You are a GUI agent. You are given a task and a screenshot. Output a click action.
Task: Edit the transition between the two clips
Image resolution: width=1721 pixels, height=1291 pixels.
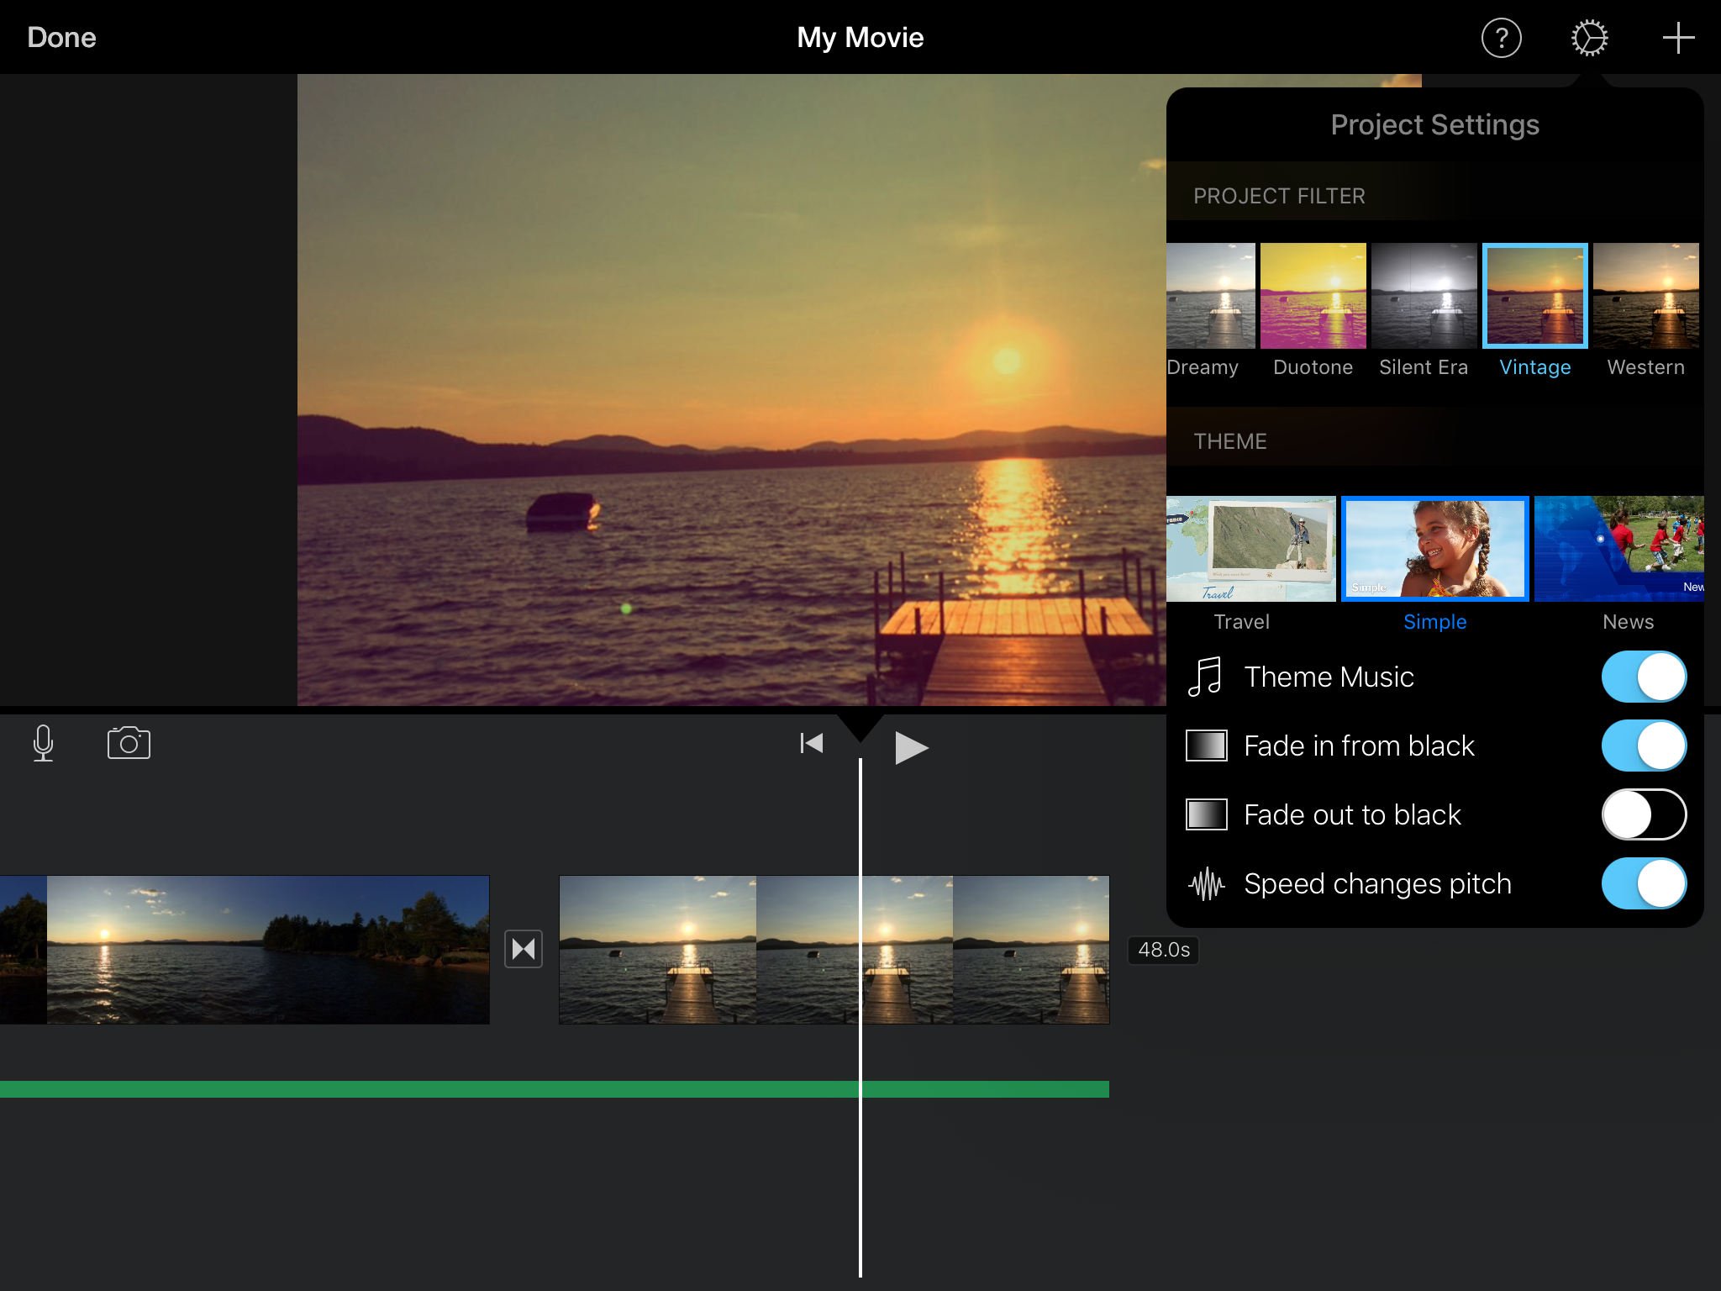(x=523, y=949)
